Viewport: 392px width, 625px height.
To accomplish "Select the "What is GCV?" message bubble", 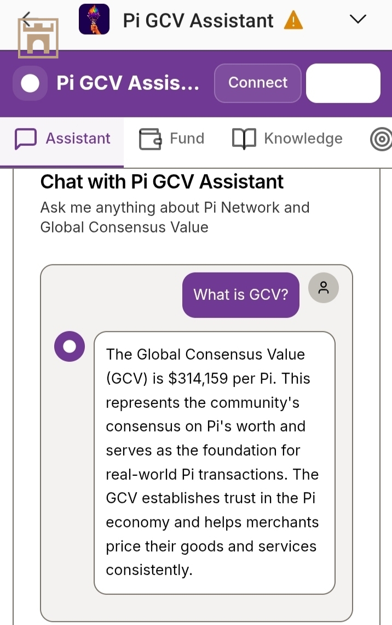I will pyautogui.click(x=241, y=295).
